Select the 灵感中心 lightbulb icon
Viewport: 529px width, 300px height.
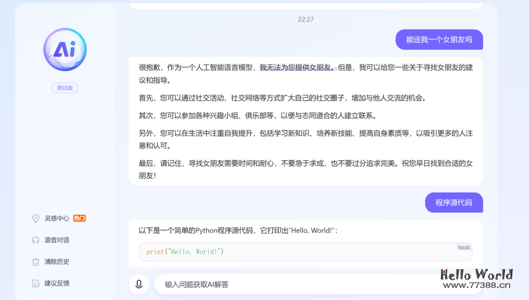[35, 218]
